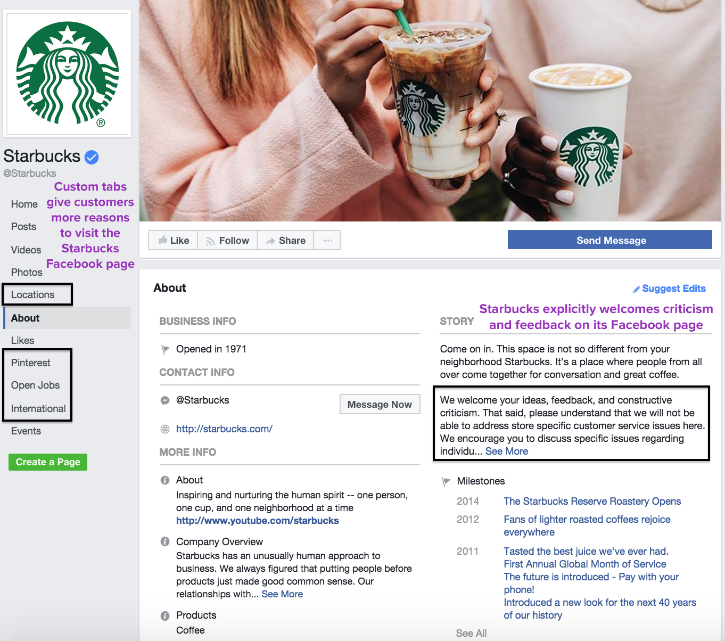
Task: Click the blue verified badge beside Starbucks
Action: [x=92, y=157]
